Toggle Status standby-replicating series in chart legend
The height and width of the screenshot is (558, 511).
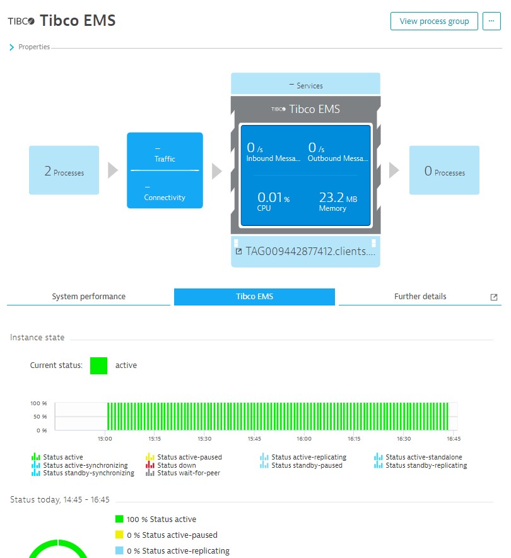click(x=420, y=465)
